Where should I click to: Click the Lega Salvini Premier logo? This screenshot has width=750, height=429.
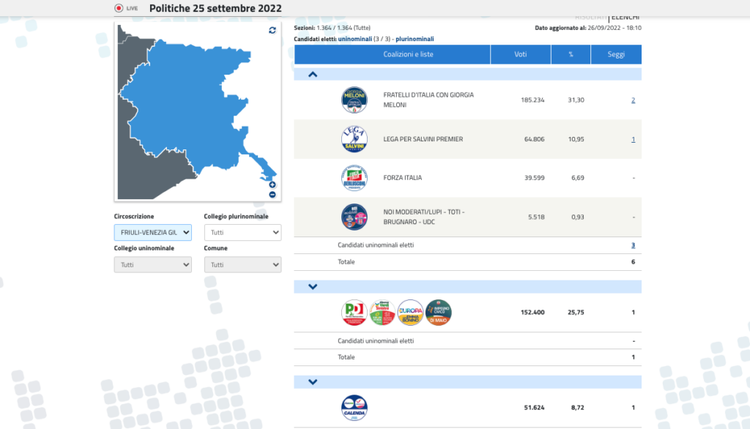tap(354, 139)
